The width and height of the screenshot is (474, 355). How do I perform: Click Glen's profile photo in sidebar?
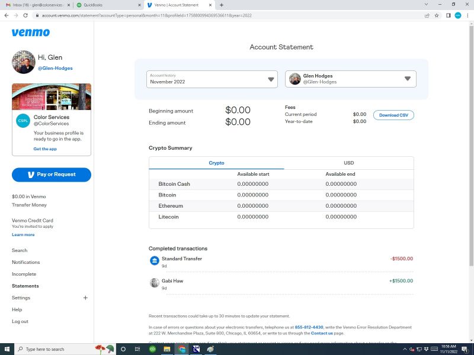tap(24, 62)
